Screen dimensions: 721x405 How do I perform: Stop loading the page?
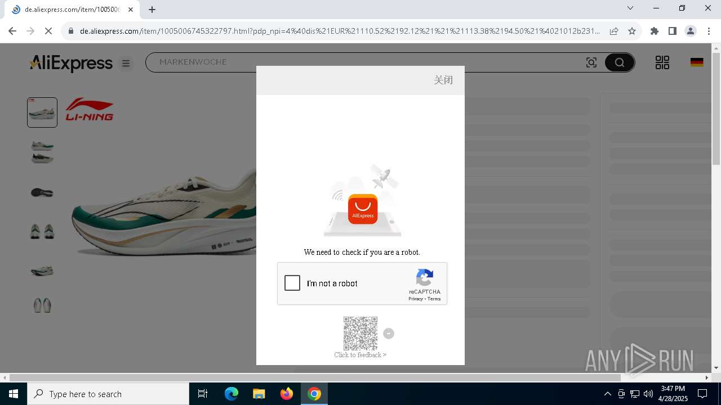48,31
